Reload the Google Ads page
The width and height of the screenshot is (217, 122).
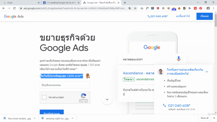coord(14,8)
